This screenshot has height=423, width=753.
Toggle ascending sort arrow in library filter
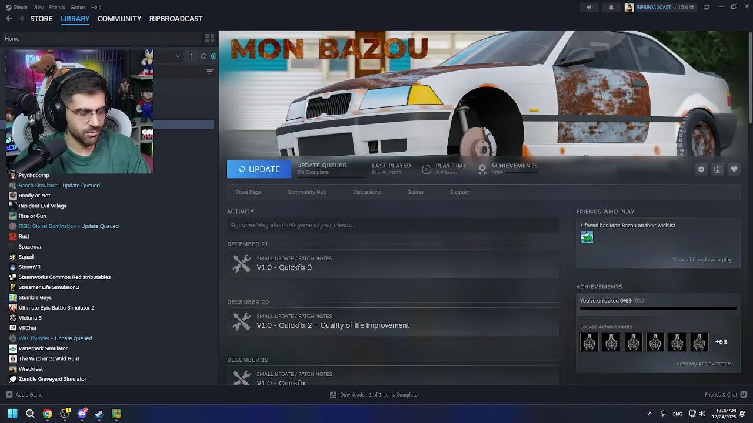coord(191,56)
